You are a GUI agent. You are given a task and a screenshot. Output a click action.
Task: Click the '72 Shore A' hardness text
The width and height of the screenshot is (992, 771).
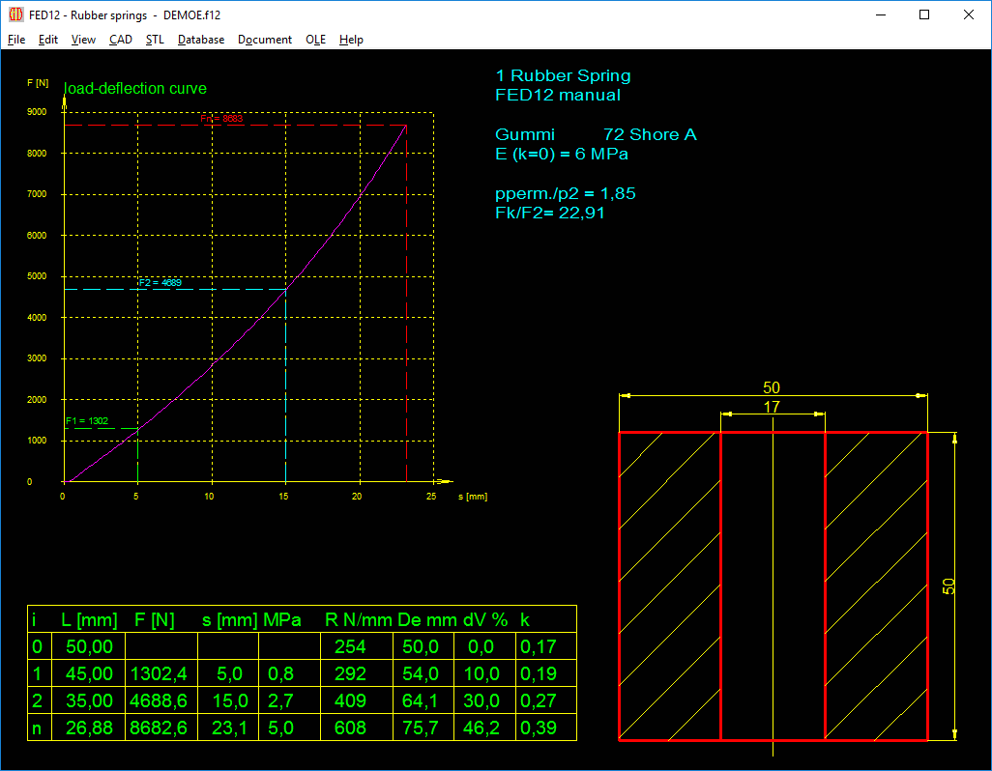coord(650,134)
